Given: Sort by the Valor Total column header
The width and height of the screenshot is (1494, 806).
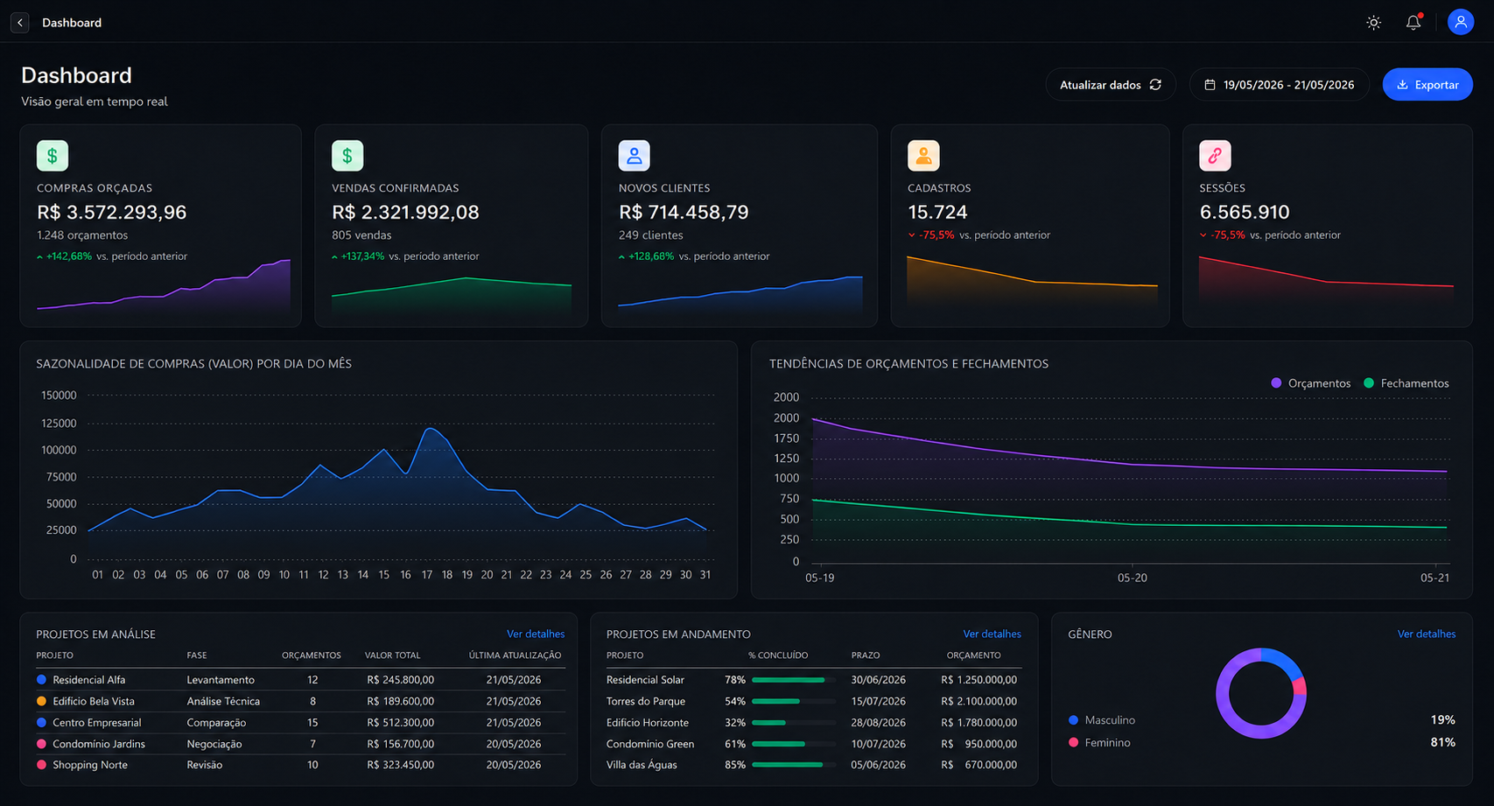Looking at the screenshot, I should (x=392, y=655).
